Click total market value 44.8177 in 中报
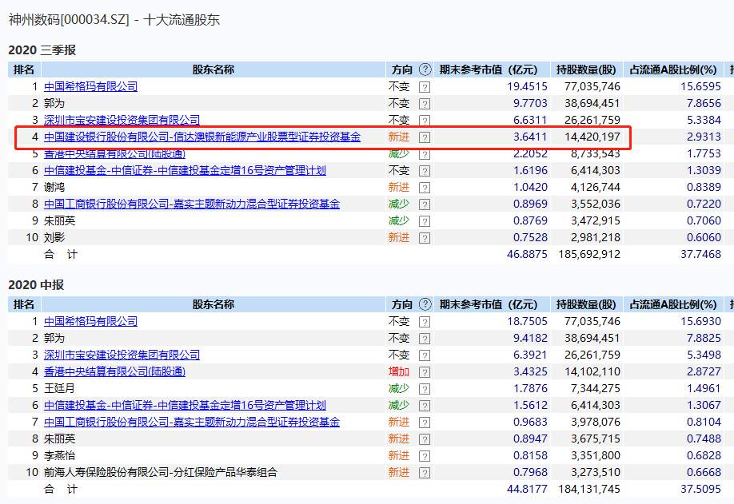This screenshot has height=504, width=734. [527, 490]
